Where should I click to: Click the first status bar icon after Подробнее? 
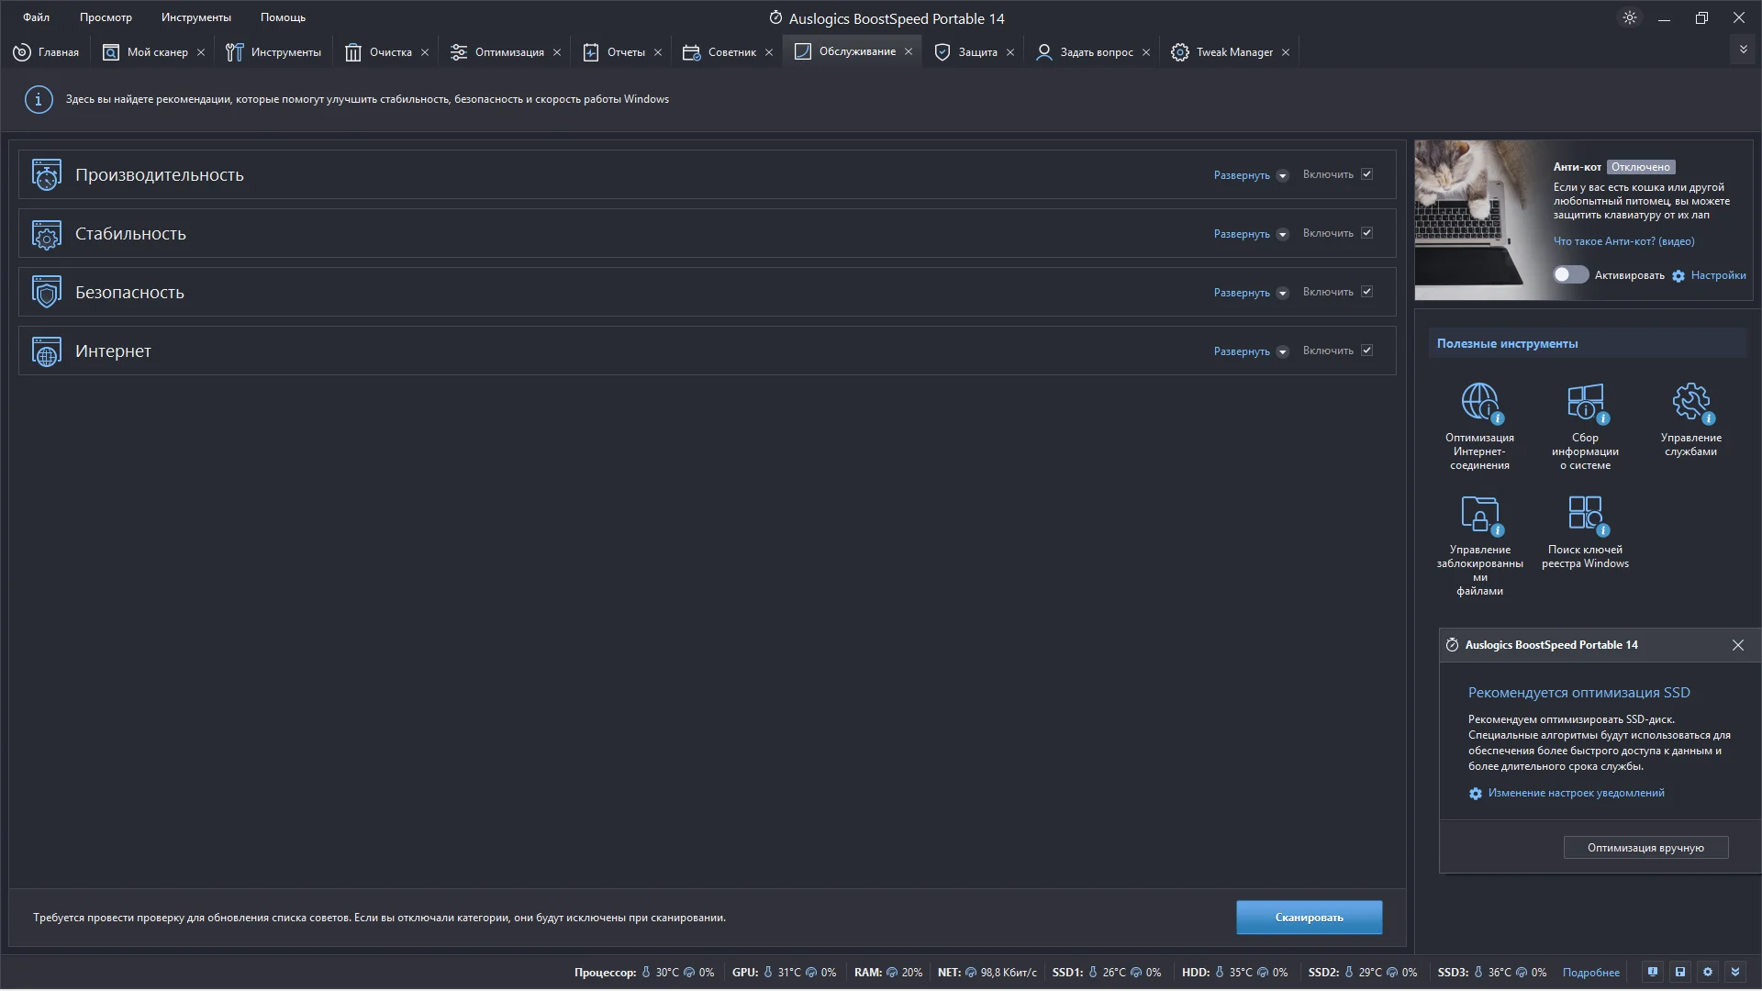pos(1653,972)
